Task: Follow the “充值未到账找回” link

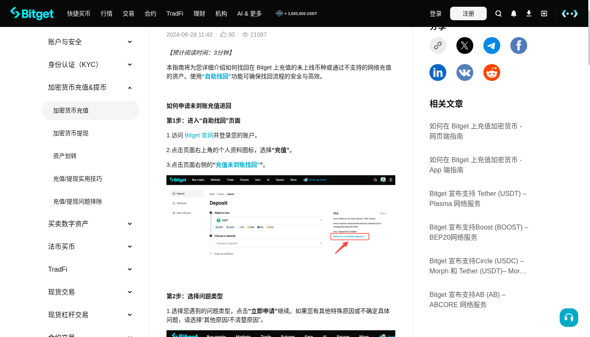Action: pos(238,165)
